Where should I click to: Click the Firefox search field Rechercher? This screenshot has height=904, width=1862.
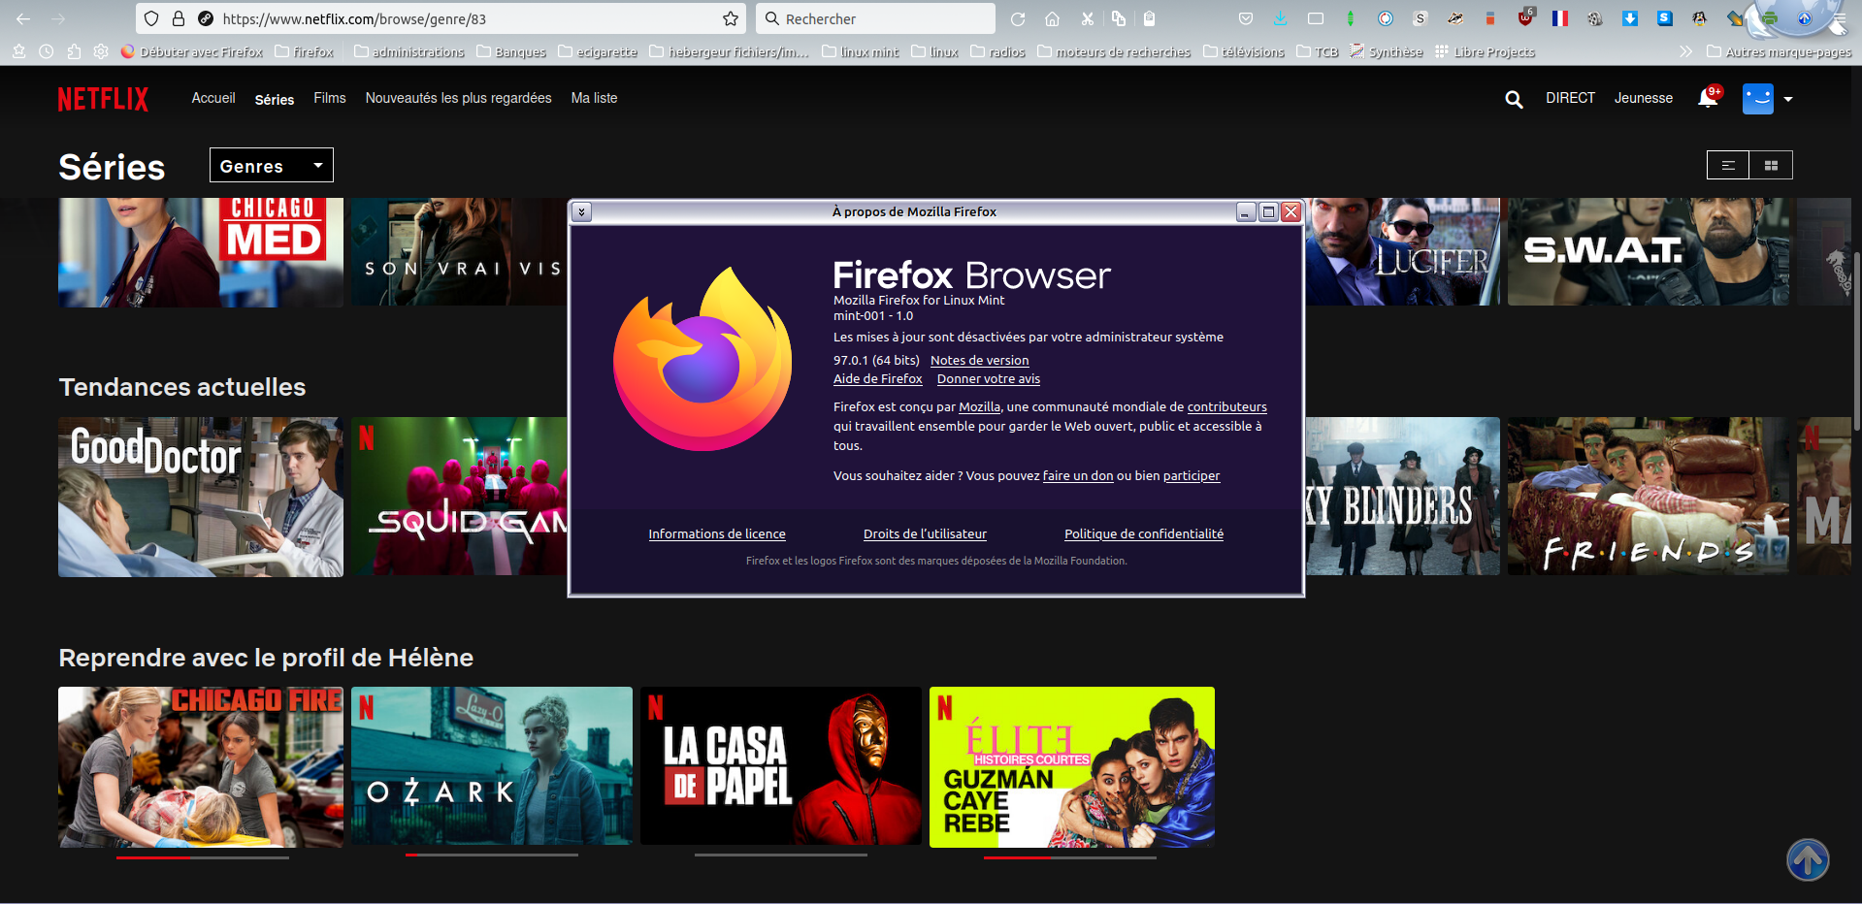(x=875, y=18)
